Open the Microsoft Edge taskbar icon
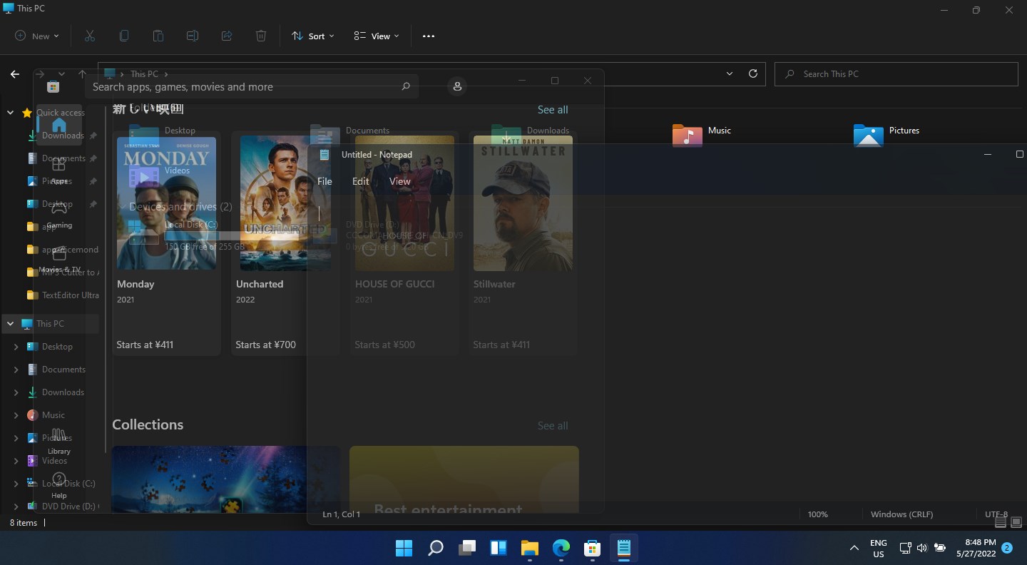This screenshot has width=1027, height=565. point(561,548)
